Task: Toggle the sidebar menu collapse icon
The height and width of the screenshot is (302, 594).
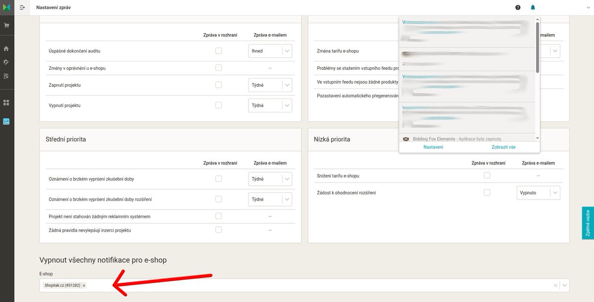Action: 22,7
